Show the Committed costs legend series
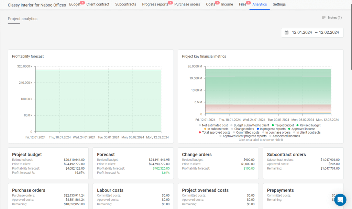This screenshot has width=352, height=209. pyautogui.click(x=246, y=133)
